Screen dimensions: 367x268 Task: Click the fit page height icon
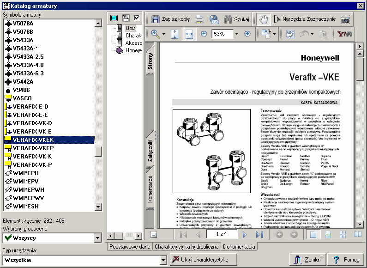click(174, 34)
